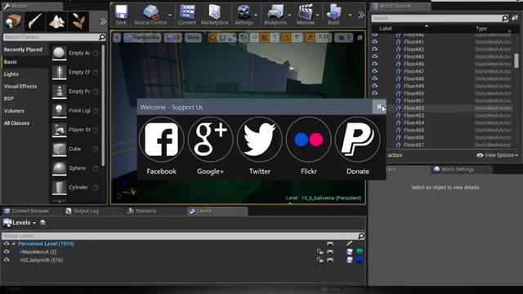Screen dimensions: 523x294
Task: Open the Matinee toolbar icon
Action: coord(306,15)
